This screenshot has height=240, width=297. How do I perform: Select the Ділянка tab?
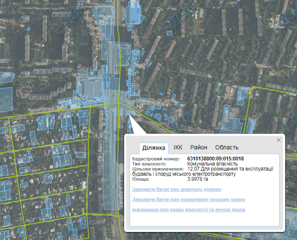(154, 148)
